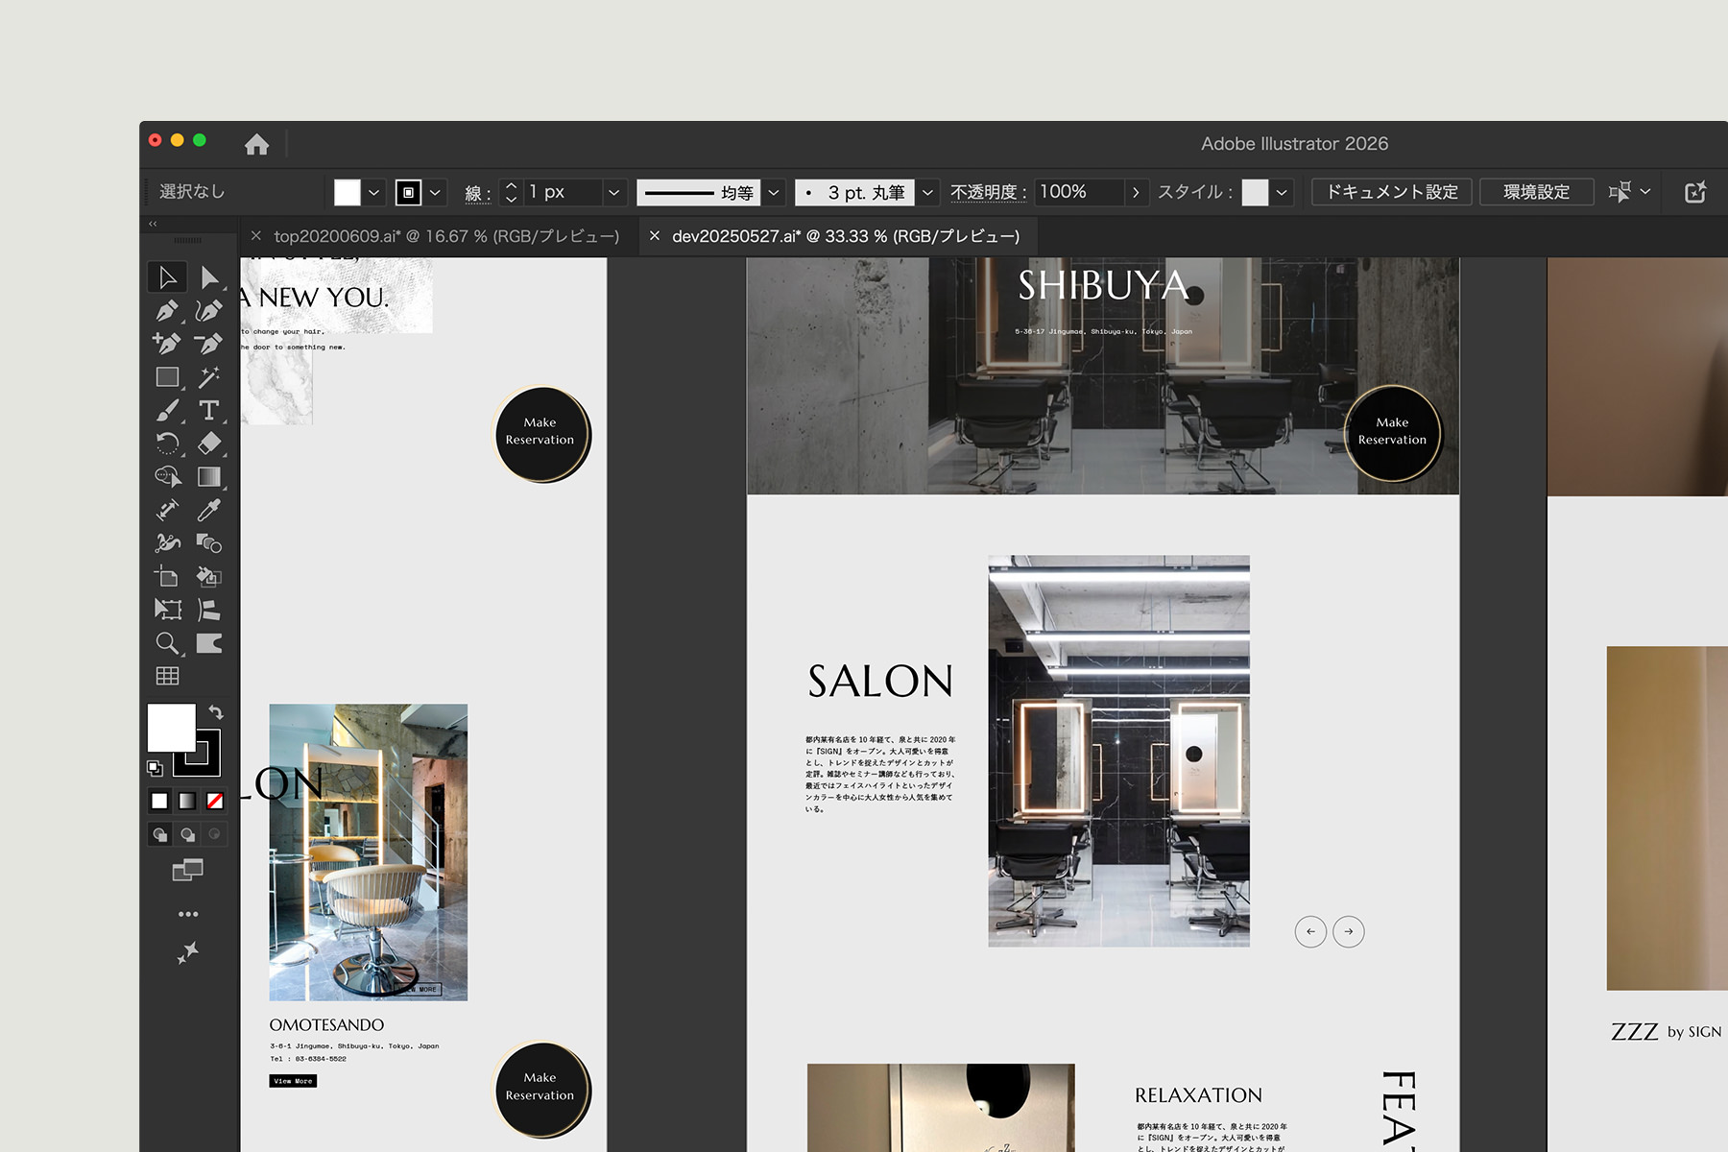Viewport: 1728px width, 1152px height.
Task: Open the 3 pt. 丸筆 brush dropdown
Action: coord(927,192)
